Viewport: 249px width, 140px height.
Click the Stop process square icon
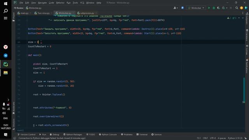tap(231, 8)
